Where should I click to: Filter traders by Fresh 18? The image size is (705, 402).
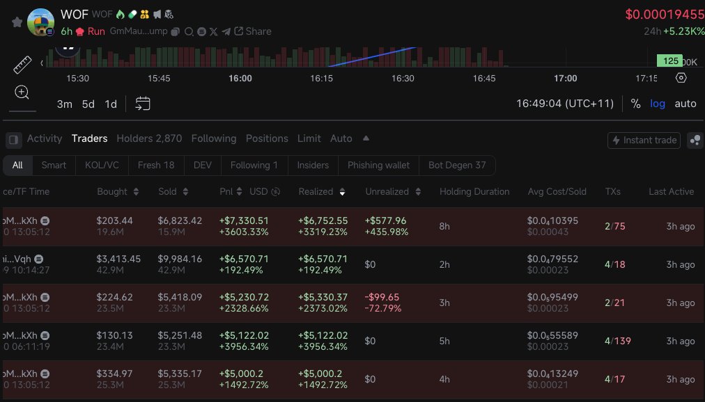click(156, 165)
